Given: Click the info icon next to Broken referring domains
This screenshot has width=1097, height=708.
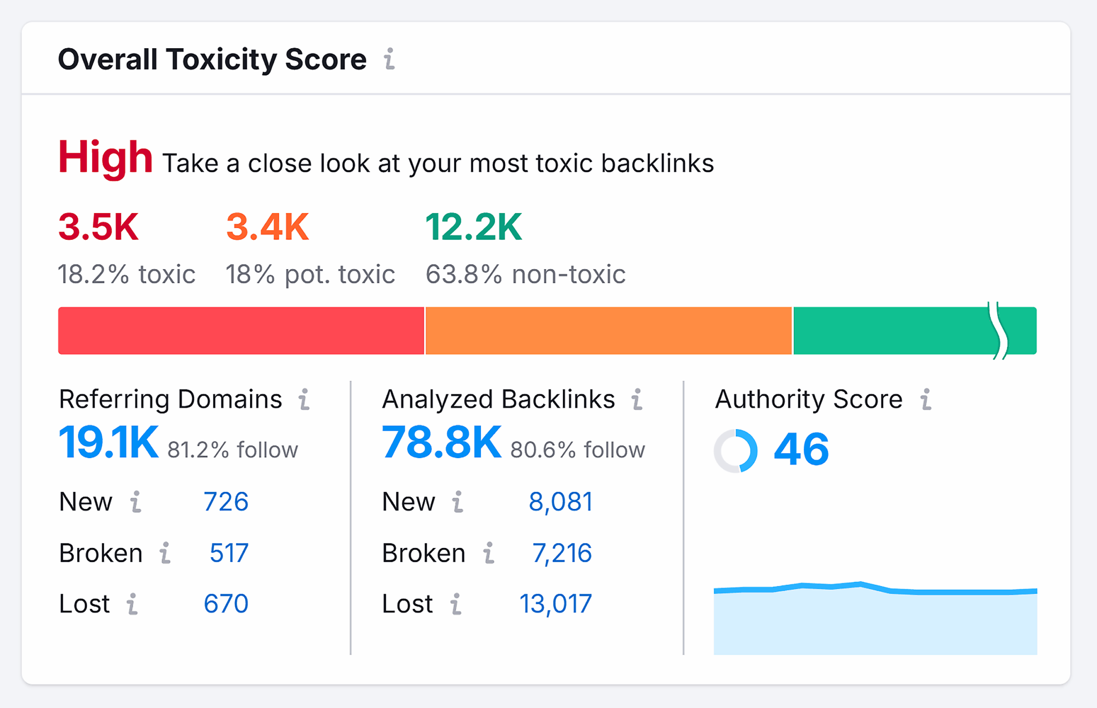Looking at the screenshot, I should [165, 553].
